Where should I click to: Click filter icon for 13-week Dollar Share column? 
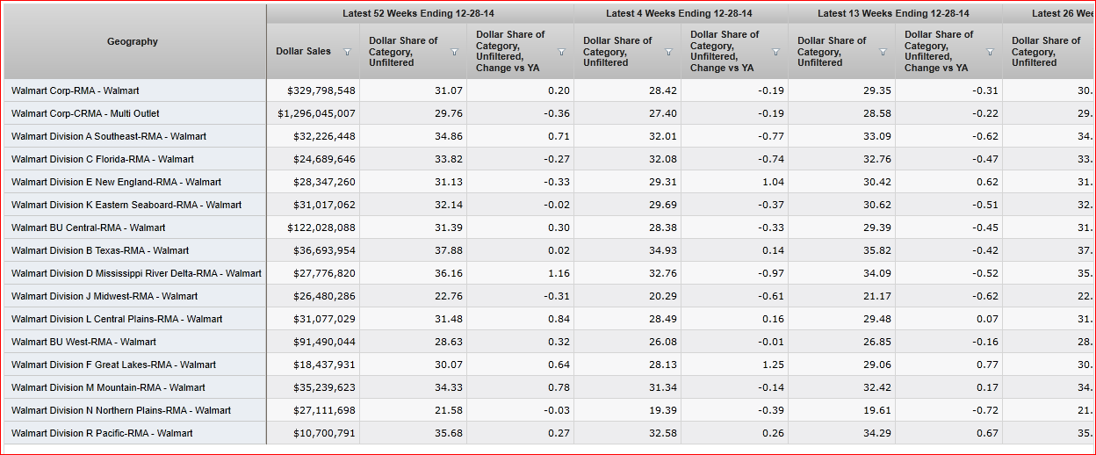tap(883, 52)
